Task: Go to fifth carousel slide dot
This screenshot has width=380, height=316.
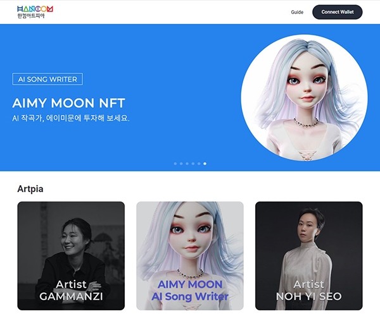Action: 199,164
